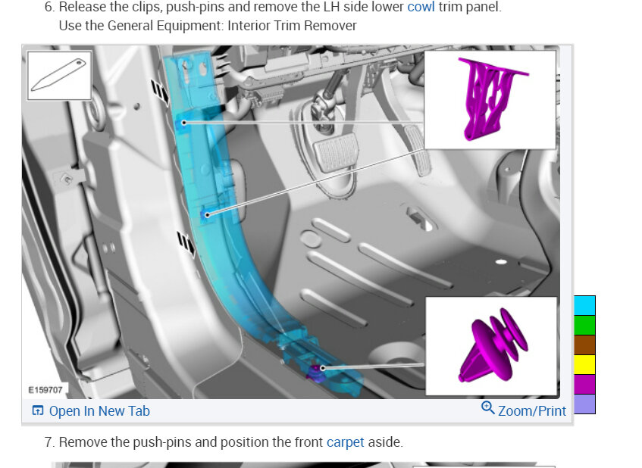Open the 'cowl' hyperlink in step 6
Image resolution: width=642 pixels, height=468 pixels.
coord(421,7)
